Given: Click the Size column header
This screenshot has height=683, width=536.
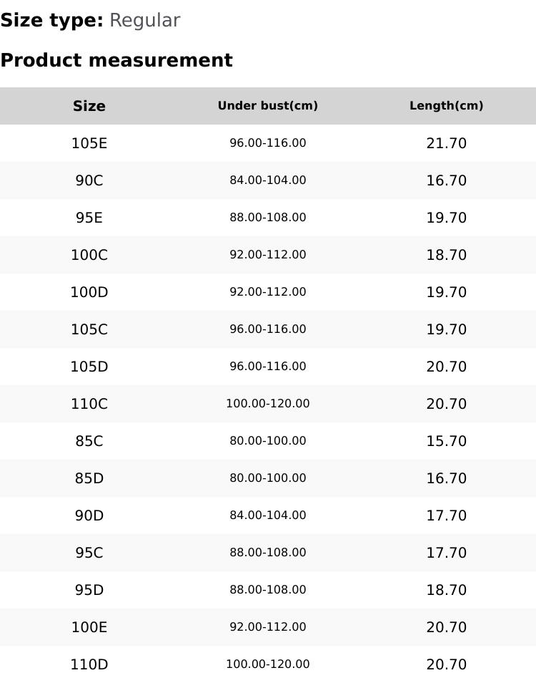Looking at the screenshot, I should [89, 106].
